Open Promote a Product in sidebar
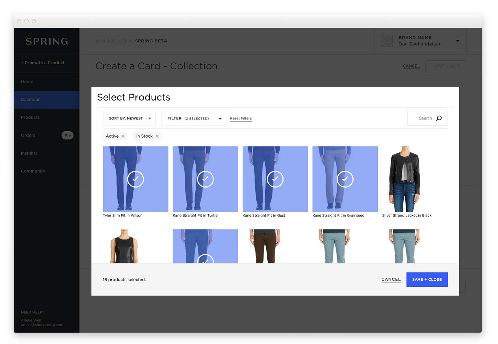 (x=43, y=63)
